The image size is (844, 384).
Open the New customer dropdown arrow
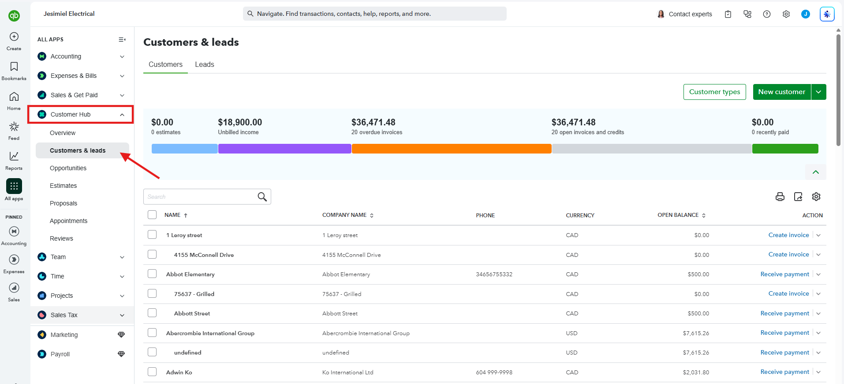tap(818, 92)
